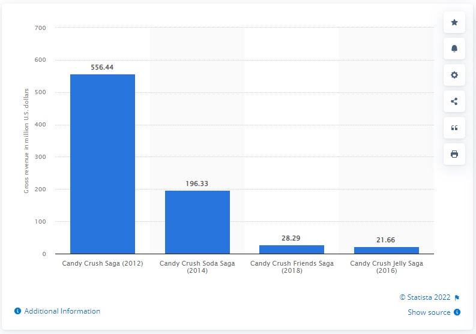Select the Candy Crush Soda Saga bar
Viewport: 476px width, 334px height.
197,222
